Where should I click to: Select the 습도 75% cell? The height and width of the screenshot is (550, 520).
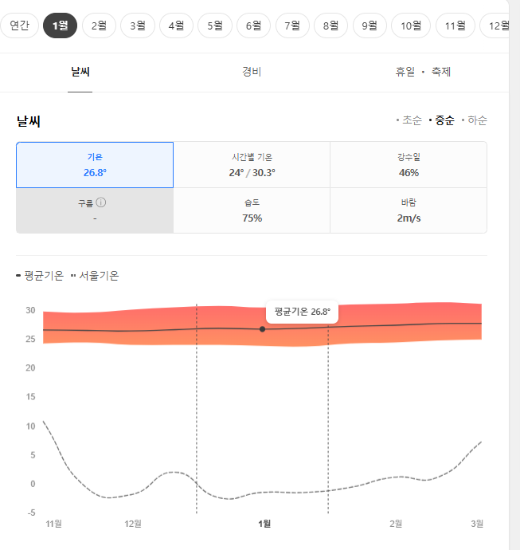click(252, 210)
